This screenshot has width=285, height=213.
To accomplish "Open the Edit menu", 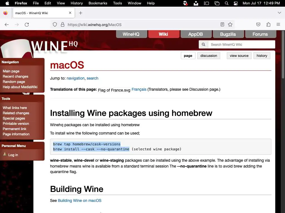I will tap(48, 3).
